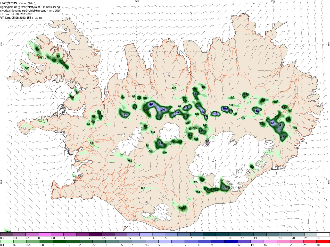Select the 7.2 precipitation label
Viewport: 330px width, 247px height.
pyautogui.click(x=216, y=113)
